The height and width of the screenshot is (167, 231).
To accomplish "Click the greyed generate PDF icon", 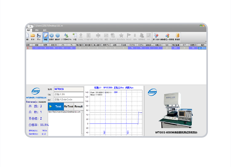I will pyautogui.click(x=113, y=35).
